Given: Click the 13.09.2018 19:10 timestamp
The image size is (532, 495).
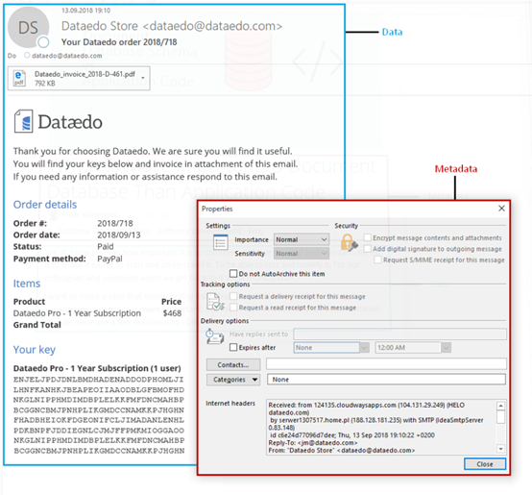Looking at the screenshot, I should (85, 11).
